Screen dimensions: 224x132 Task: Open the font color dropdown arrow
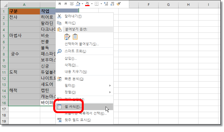(92, 4)
